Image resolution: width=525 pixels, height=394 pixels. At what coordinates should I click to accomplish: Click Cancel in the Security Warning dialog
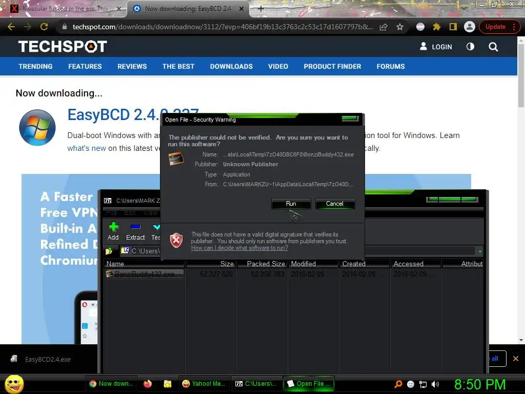point(335,204)
